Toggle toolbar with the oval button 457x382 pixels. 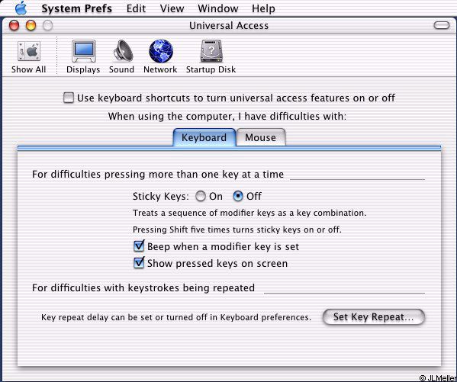coord(442,25)
